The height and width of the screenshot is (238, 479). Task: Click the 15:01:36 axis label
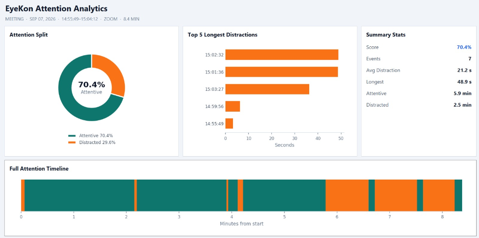point(214,72)
